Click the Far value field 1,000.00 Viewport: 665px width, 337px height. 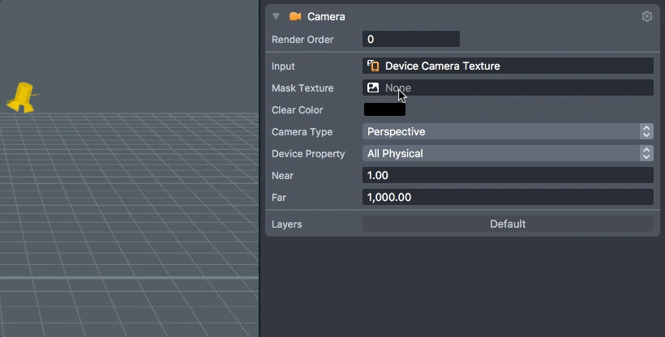(508, 197)
